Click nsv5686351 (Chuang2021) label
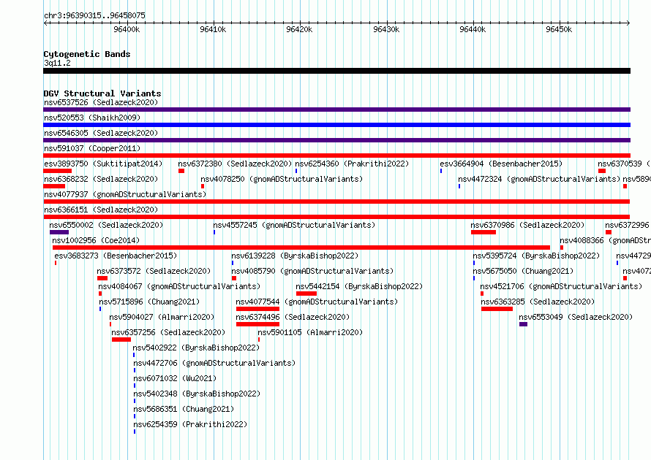 [x=184, y=409]
